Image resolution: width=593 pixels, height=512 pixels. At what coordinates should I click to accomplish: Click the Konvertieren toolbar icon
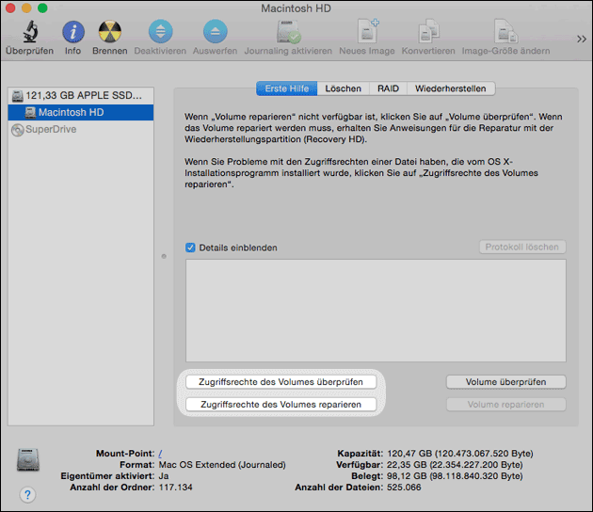pos(428,32)
